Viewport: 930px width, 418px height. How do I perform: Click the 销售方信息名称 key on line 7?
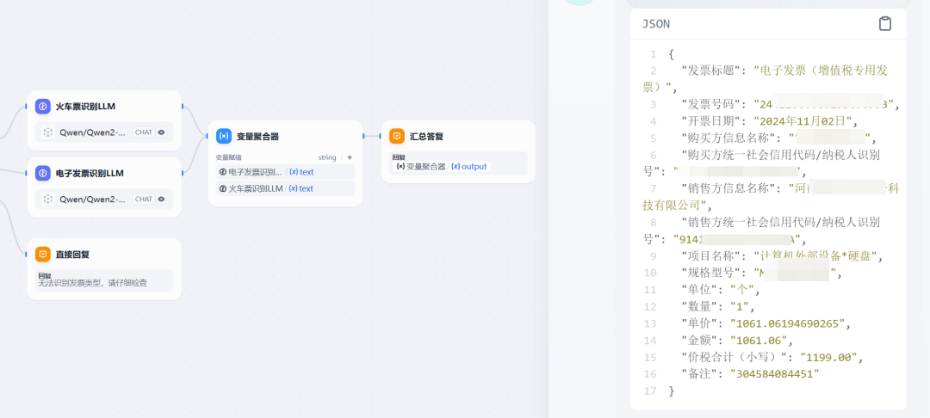tap(729, 189)
